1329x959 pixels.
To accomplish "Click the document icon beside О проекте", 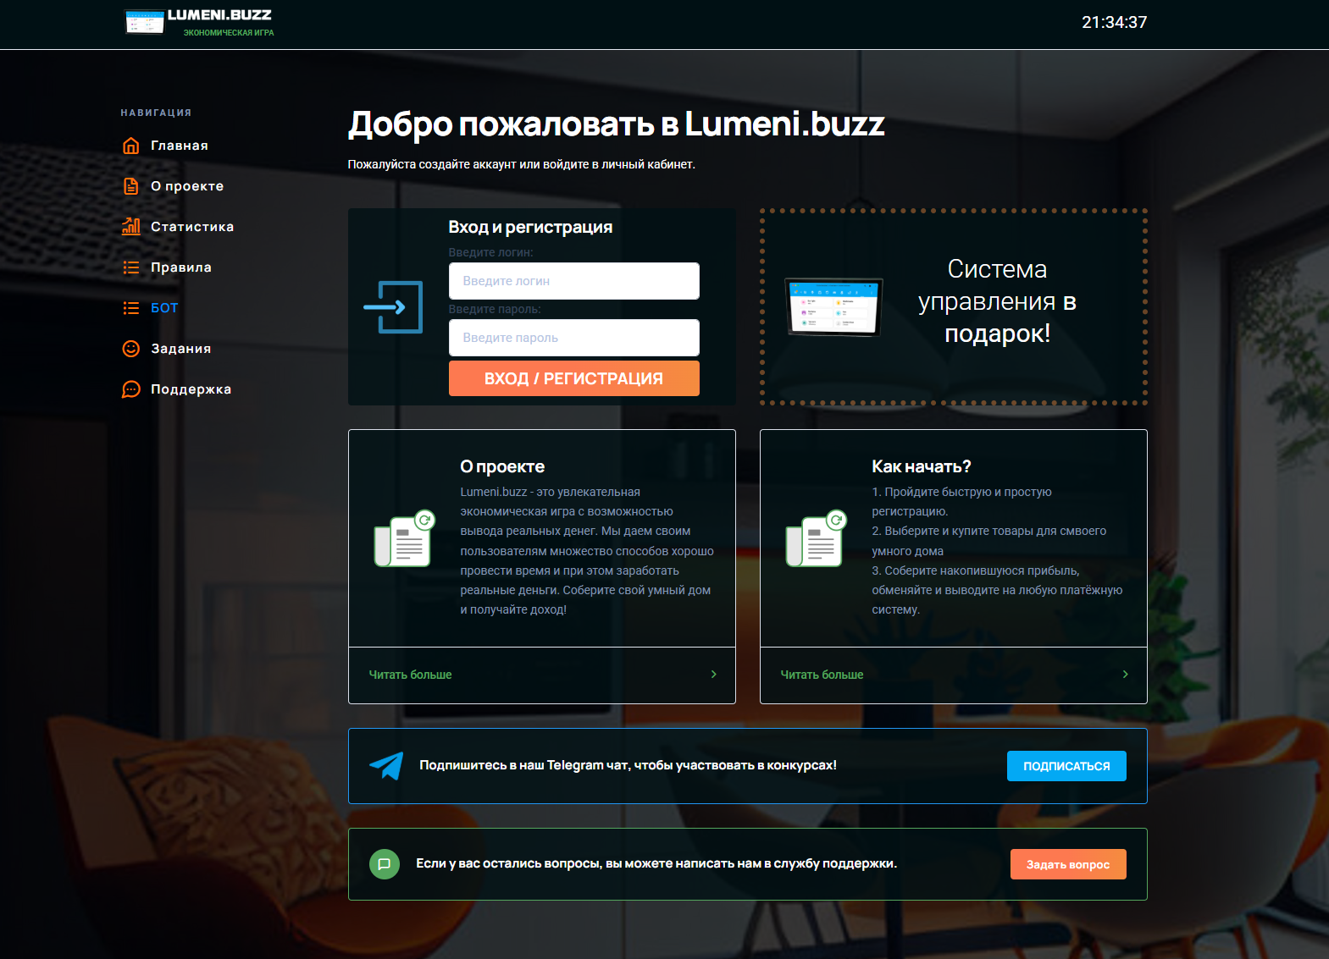I will tap(130, 186).
